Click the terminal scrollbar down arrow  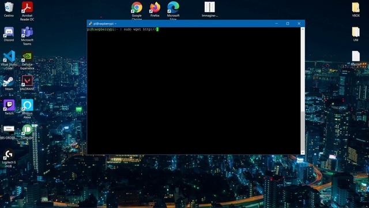303,153
